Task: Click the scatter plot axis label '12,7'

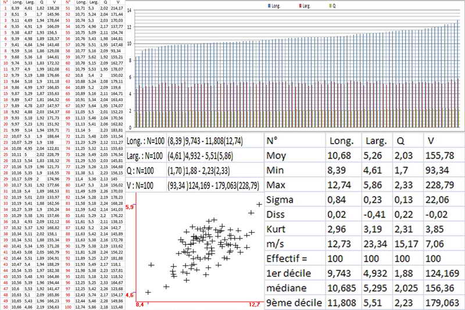Action: click(255, 305)
